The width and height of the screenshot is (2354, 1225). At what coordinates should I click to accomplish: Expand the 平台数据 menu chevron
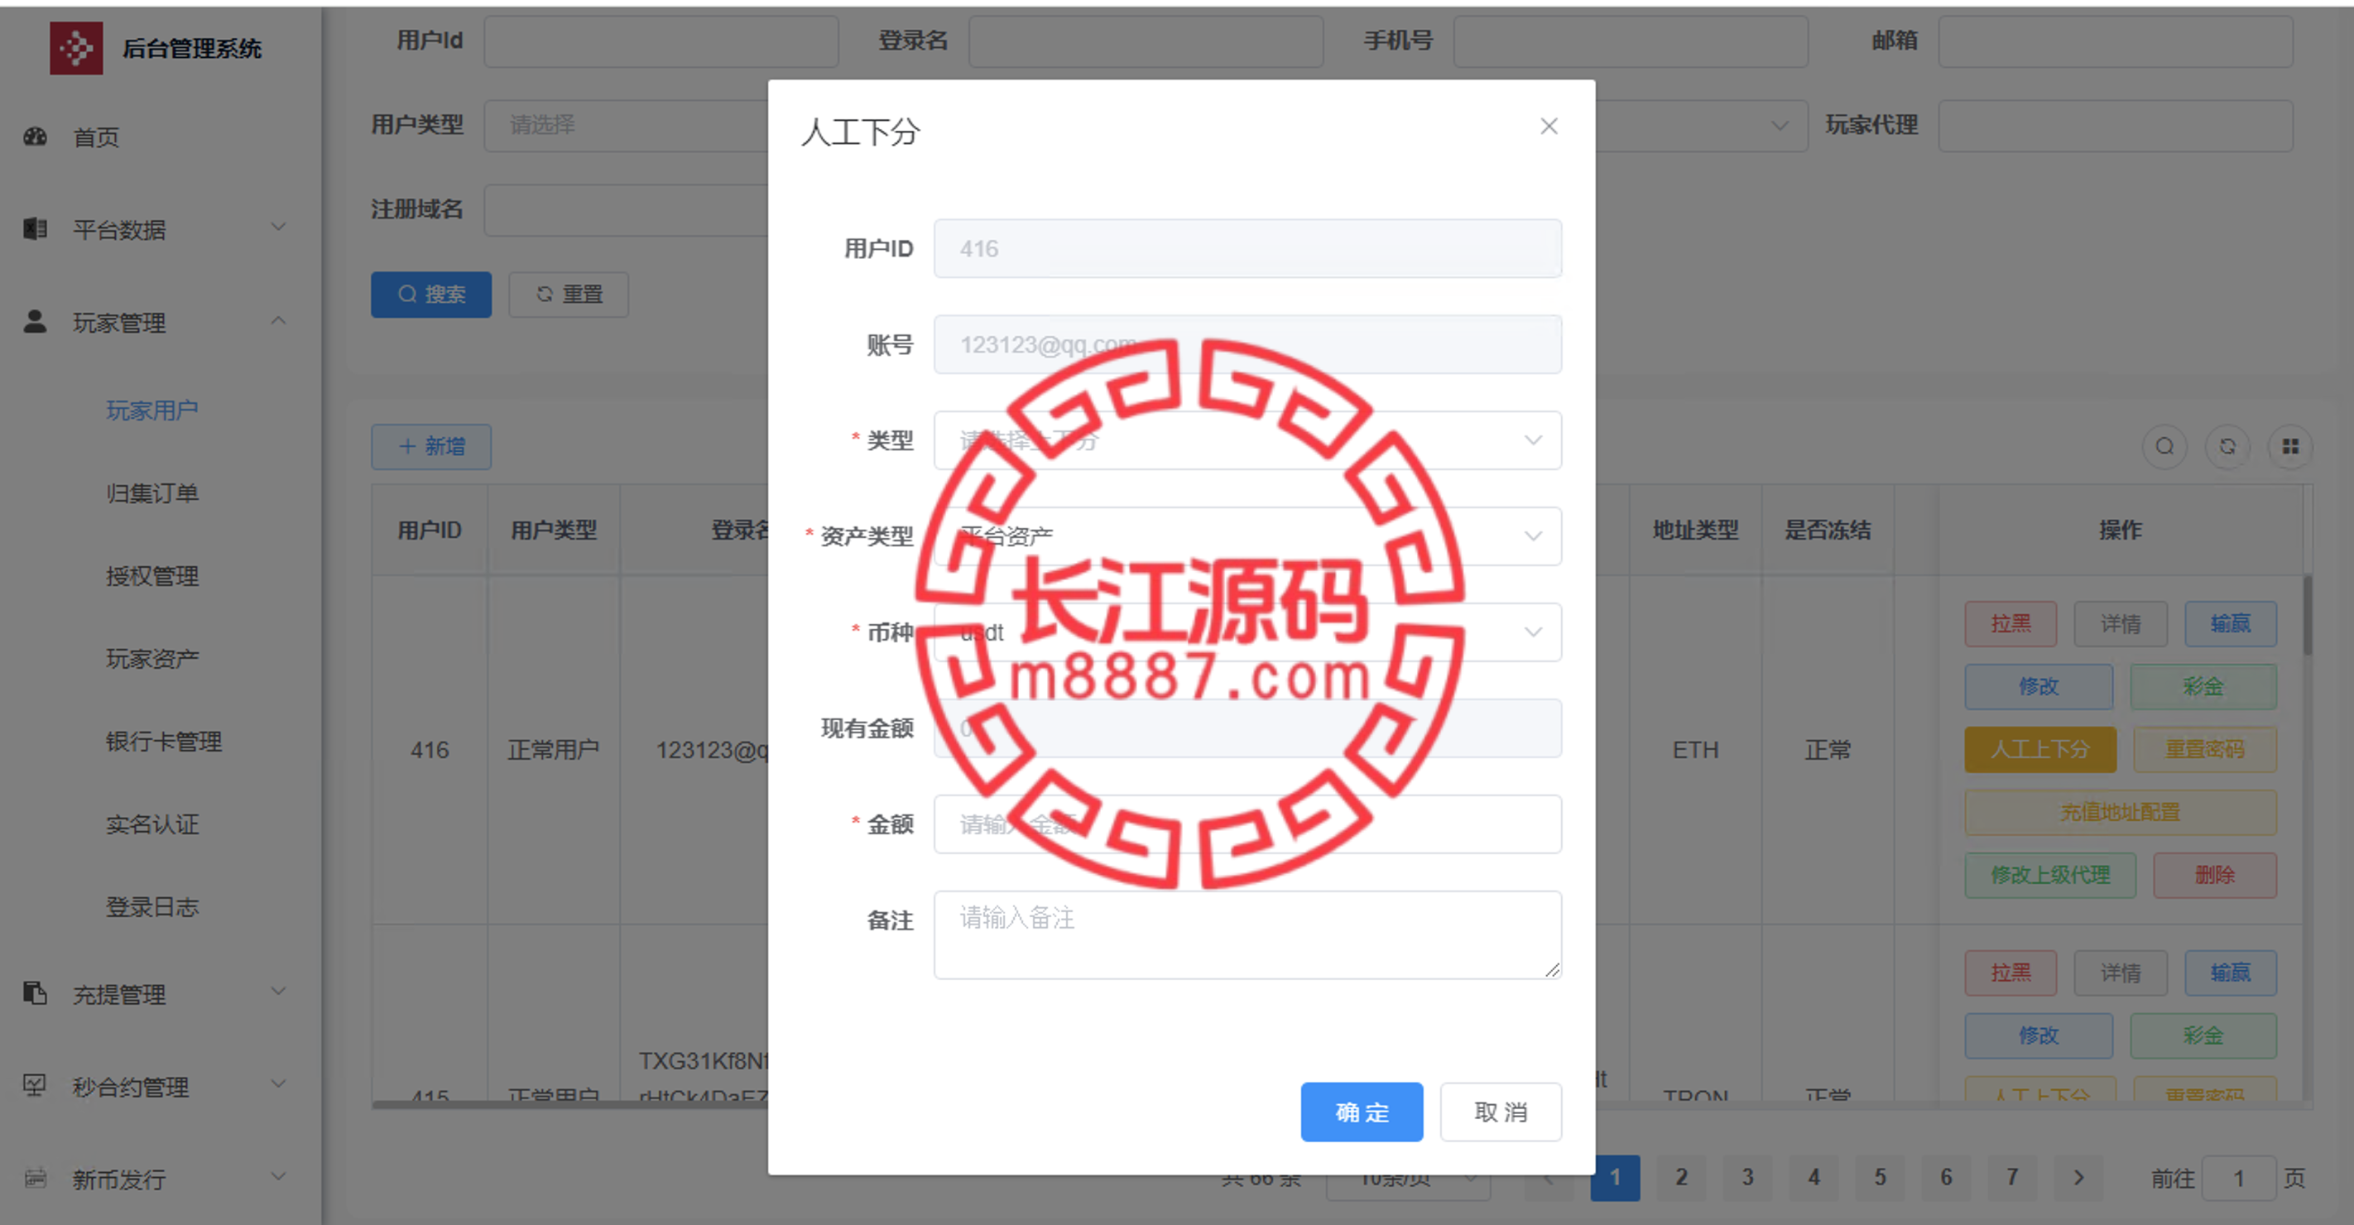tap(279, 227)
